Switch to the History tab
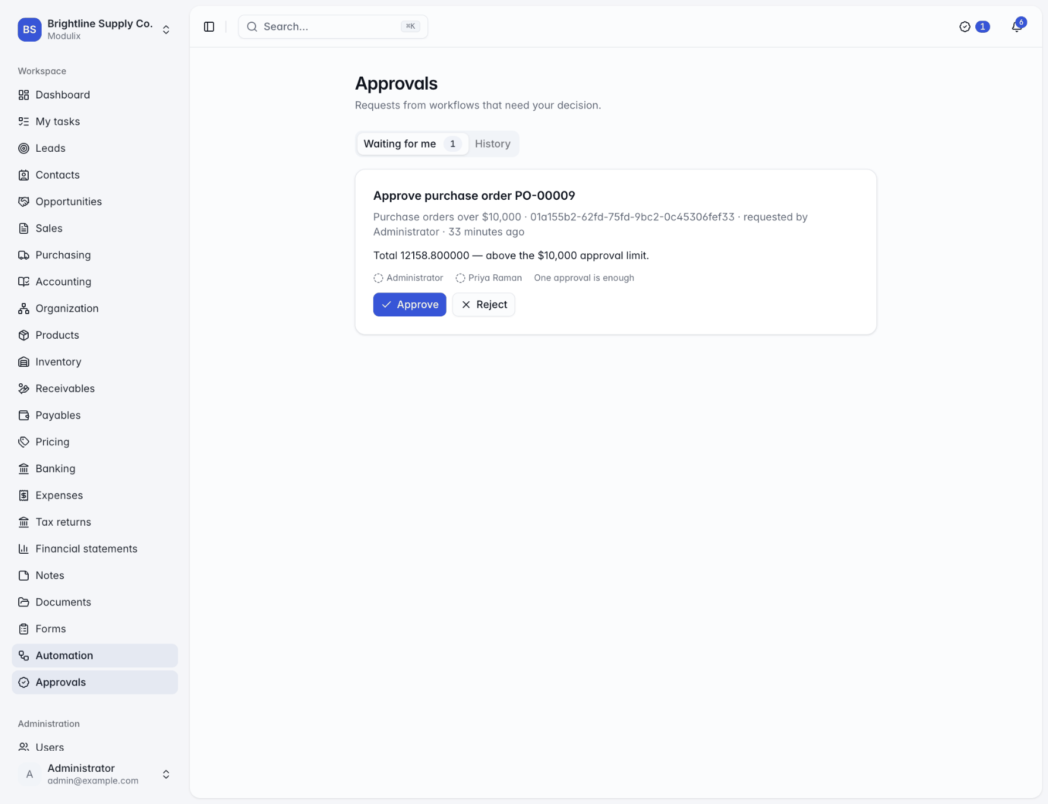 point(492,144)
